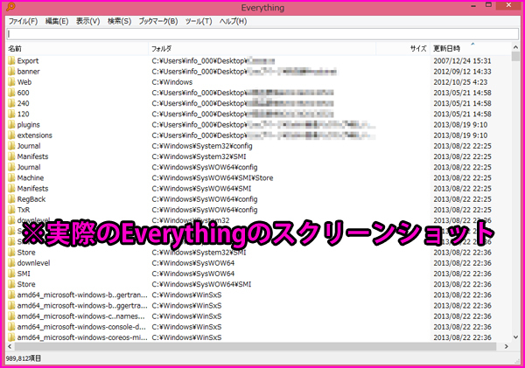Screen dimensions: 525x368
Task: Click path C:\Windows\SysWOW64\SMI\Store
Action: (x=213, y=178)
